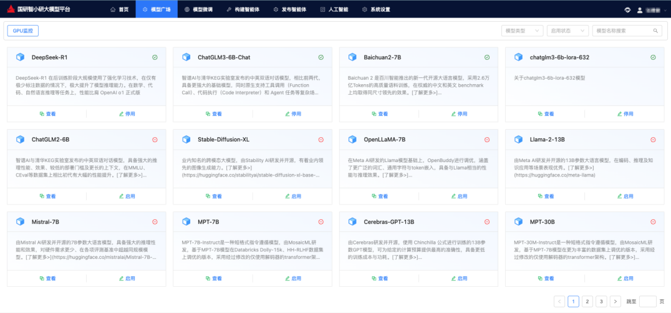Click the search magnifier icon
Viewport: 671px width, 313px height.
point(655,31)
